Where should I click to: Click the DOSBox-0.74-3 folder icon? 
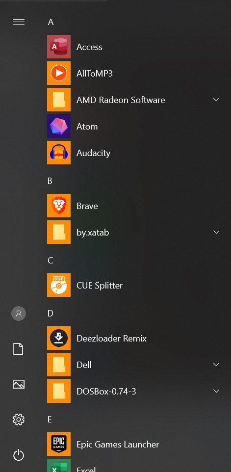59,391
